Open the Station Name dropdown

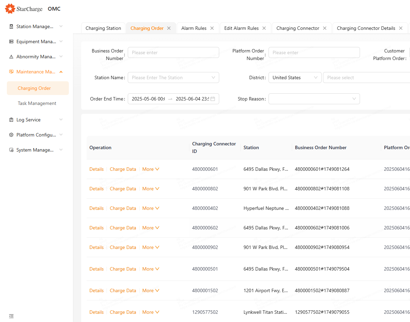[173, 77]
